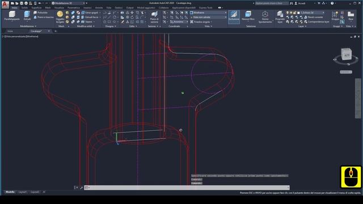
Task: Click the navigation bar on right edge
Action: tap(358, 98)
